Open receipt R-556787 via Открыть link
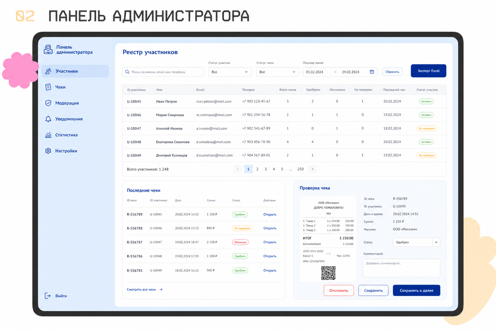The image size is (496, 330). pyautogui.click(x=270, y=242)
